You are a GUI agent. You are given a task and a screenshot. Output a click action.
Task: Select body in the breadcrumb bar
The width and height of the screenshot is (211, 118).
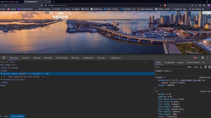6,116
